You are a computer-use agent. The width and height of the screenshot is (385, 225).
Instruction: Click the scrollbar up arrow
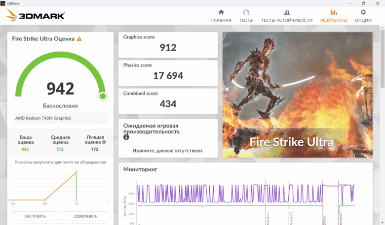383,27
